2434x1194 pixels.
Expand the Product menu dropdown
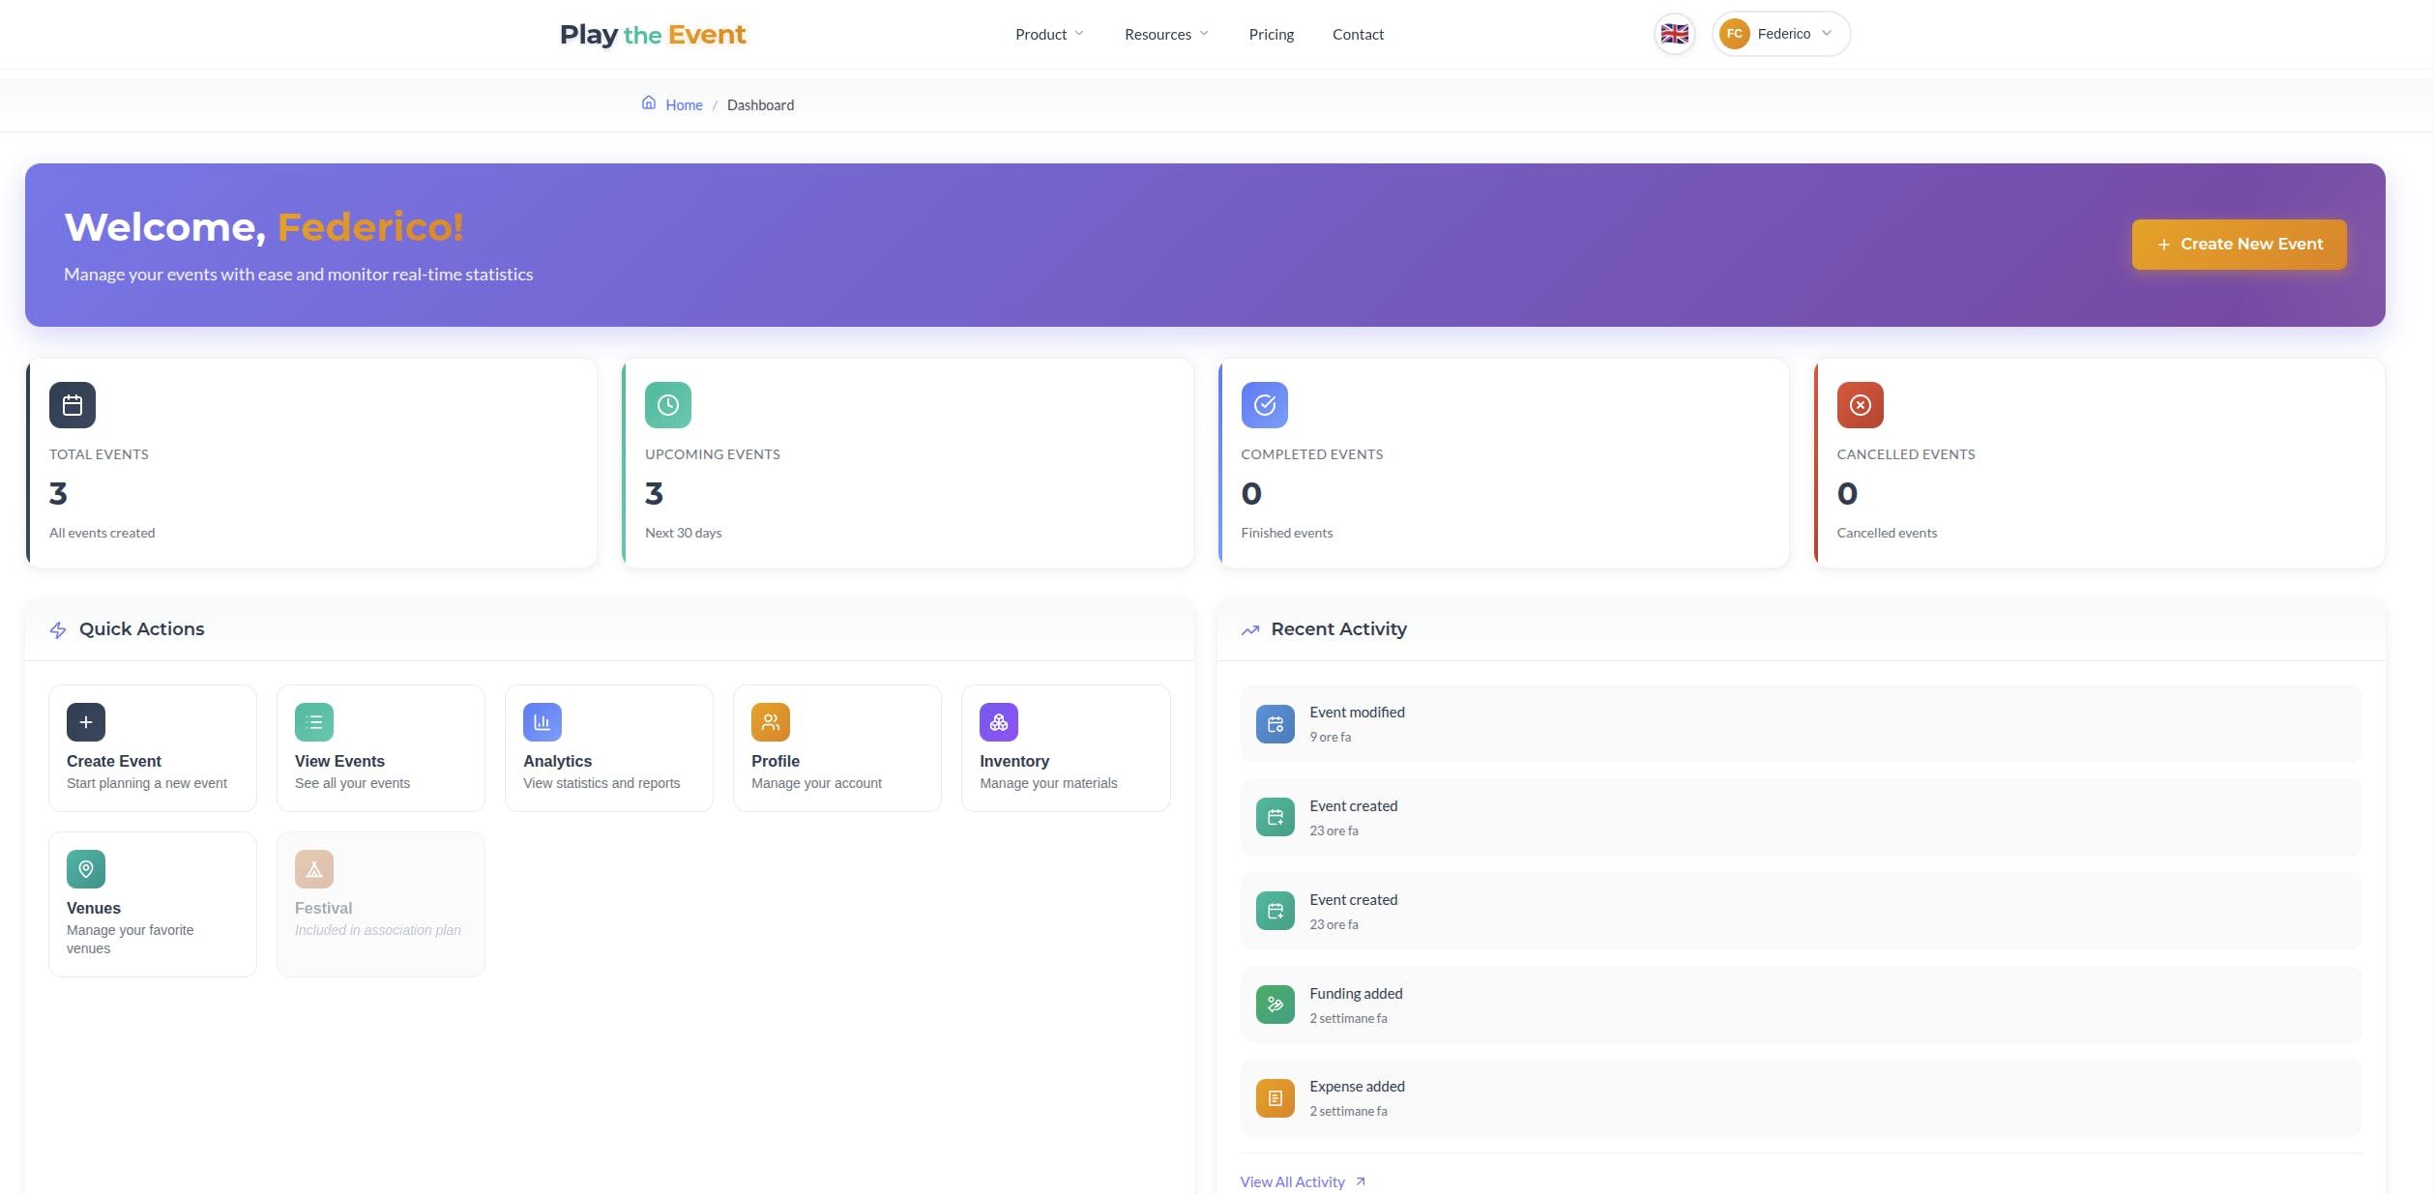pyautogui.click(x=1049, y=35)
